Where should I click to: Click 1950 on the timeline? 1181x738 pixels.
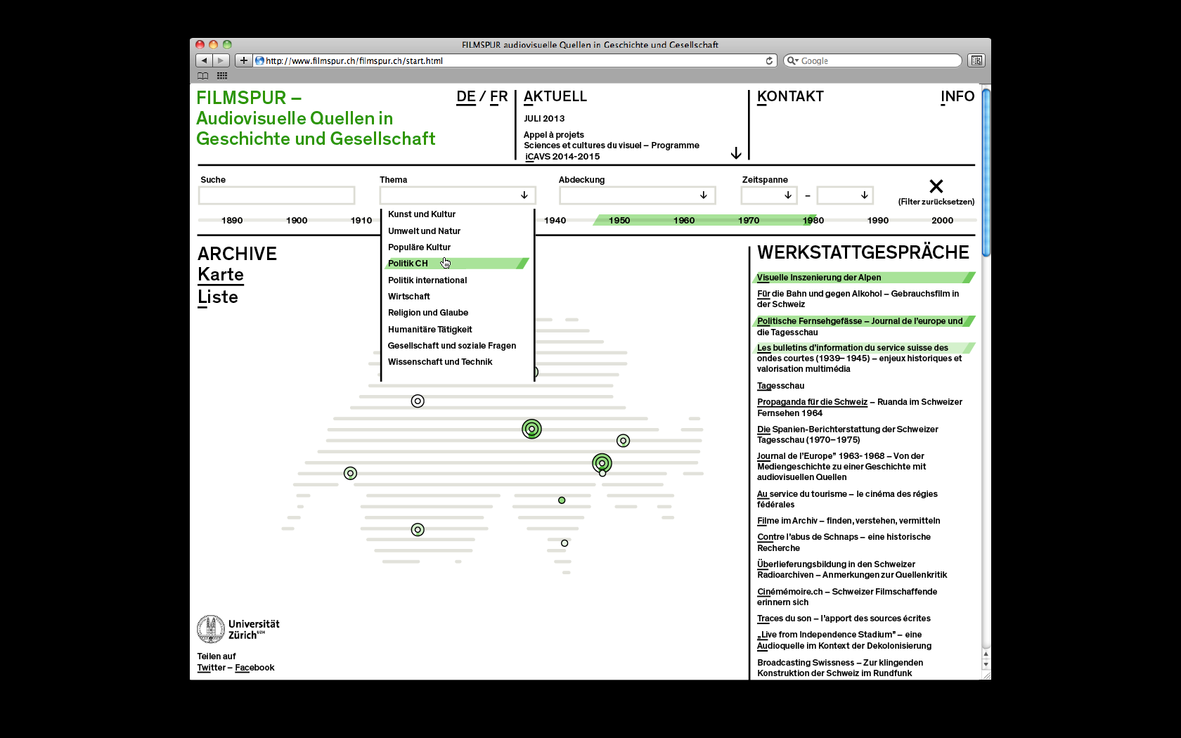pyautogui.click(x=619, y=221)
